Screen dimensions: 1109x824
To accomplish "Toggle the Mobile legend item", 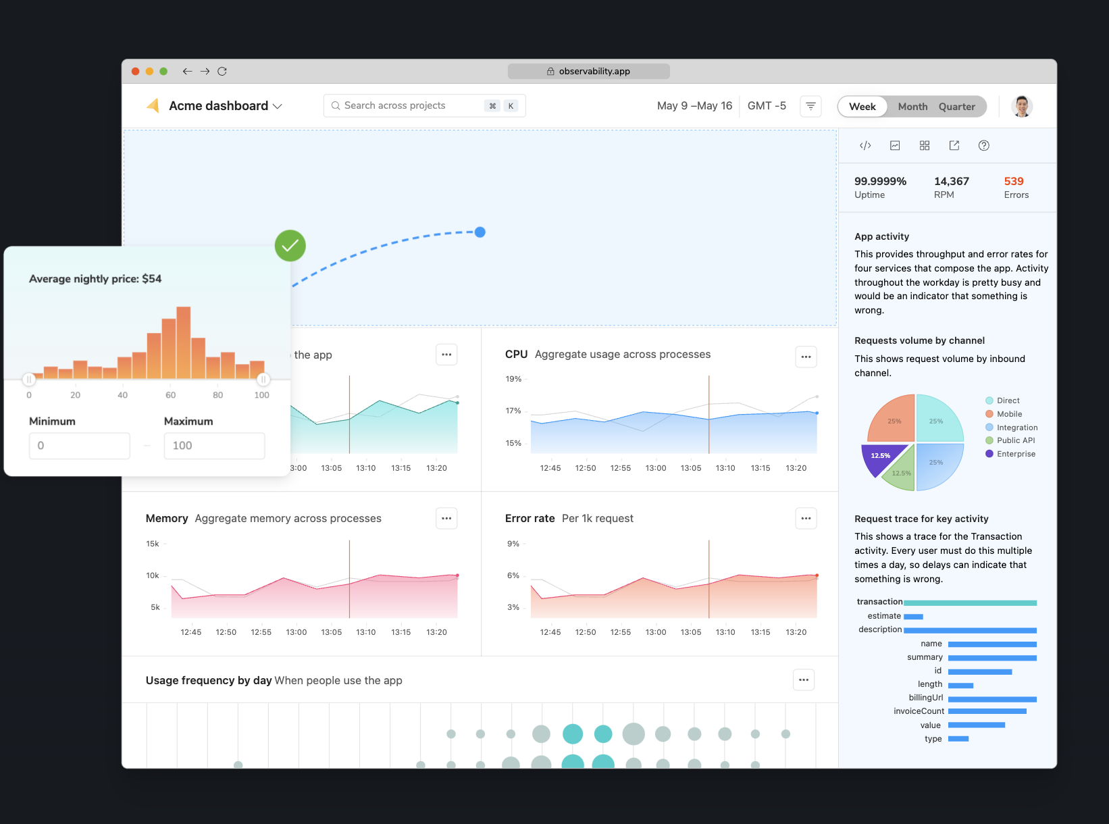I will [1004, 414].
